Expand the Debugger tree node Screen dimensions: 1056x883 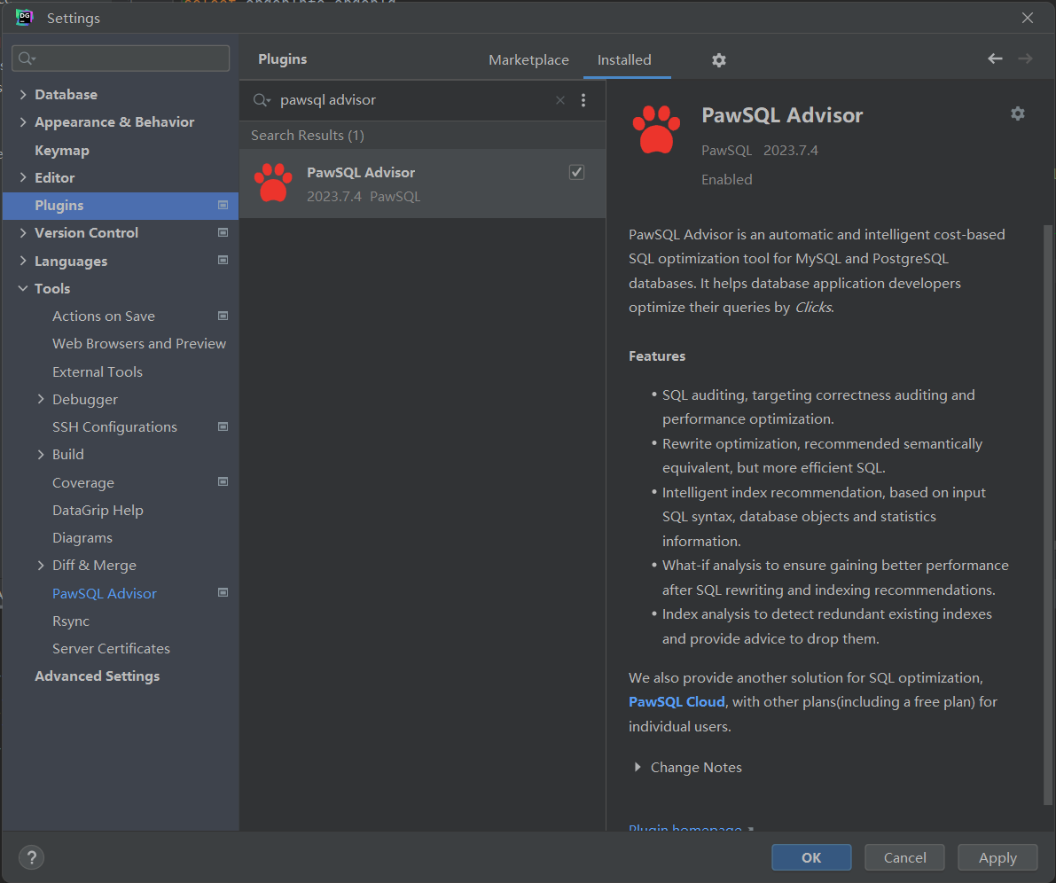click(41, 400)
